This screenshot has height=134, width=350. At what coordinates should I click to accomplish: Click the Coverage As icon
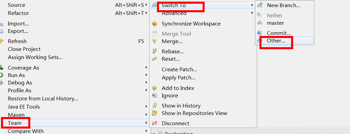[1, 67]
